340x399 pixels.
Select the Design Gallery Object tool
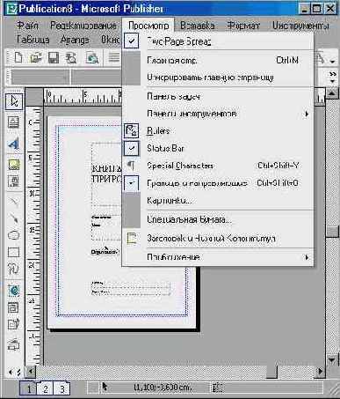click(x=14, y=344)
